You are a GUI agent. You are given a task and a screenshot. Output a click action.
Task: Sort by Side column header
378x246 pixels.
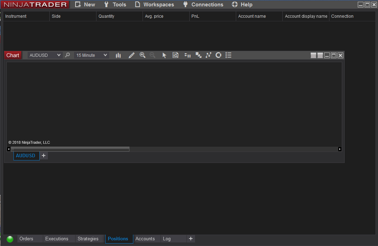[73, 16]
